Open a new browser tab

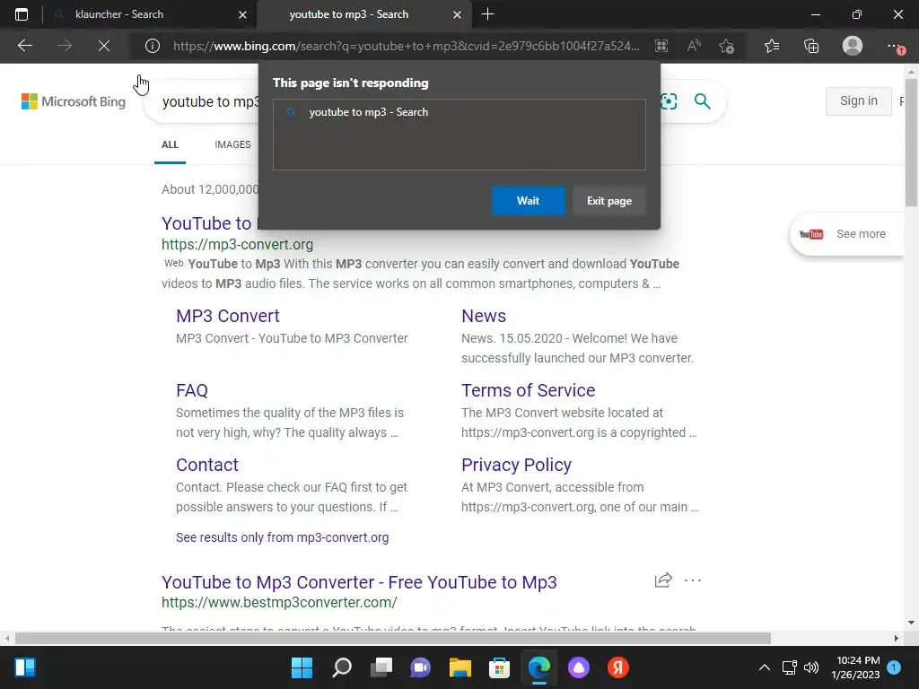click(x=487, y=14)
